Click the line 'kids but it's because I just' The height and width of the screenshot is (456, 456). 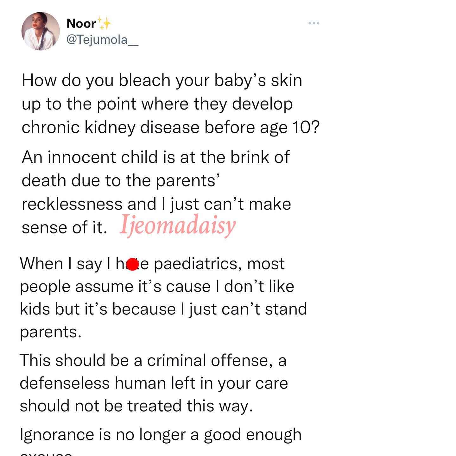point(163,309)
